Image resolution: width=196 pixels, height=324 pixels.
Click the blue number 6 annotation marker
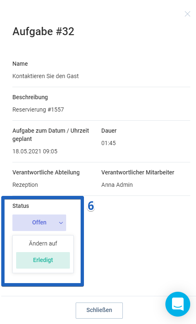91,206
